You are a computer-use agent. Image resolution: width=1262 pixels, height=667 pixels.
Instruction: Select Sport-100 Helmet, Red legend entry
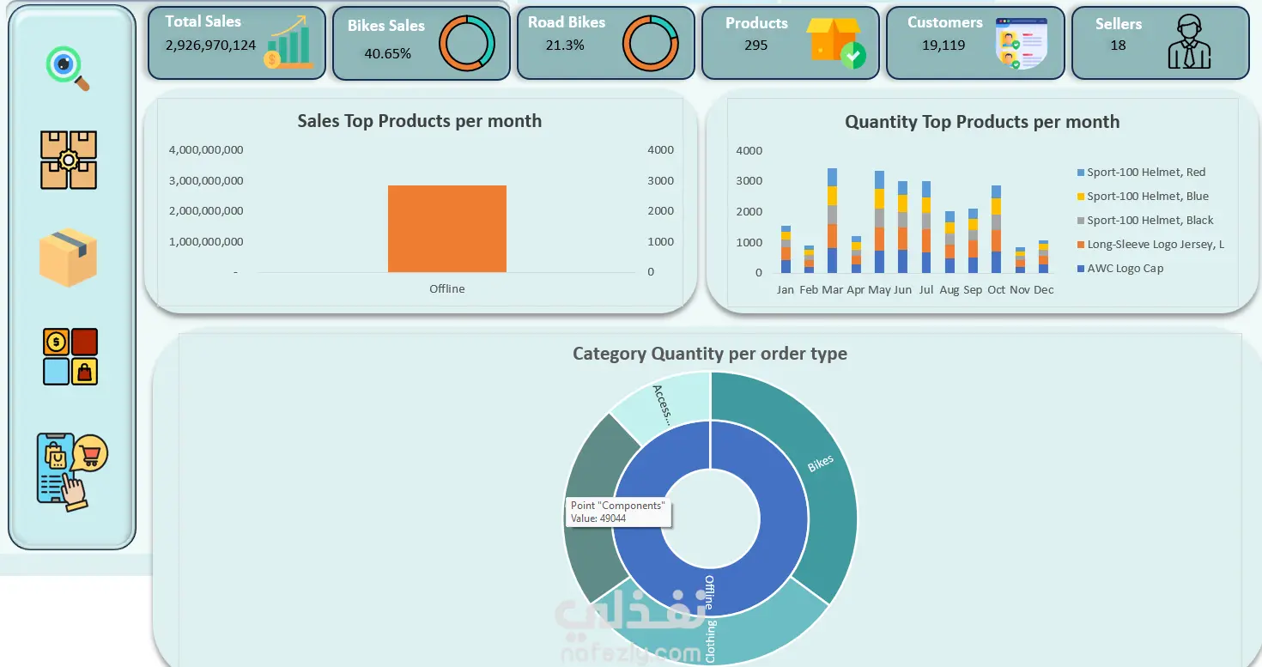(1141, 173)
